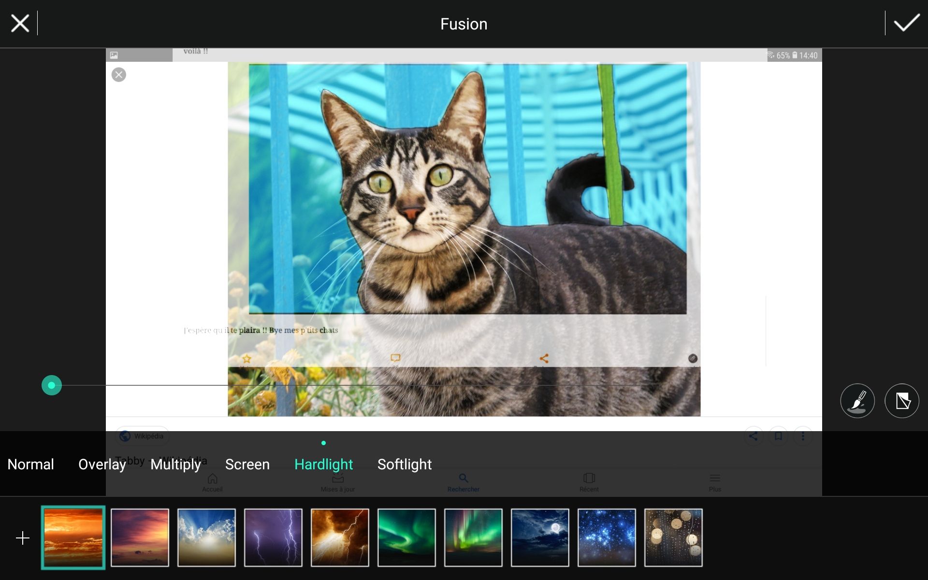Cancel the Fusion edit with the X icon
The height and width of the screenshot is (580, 928).
click(20, 23)
